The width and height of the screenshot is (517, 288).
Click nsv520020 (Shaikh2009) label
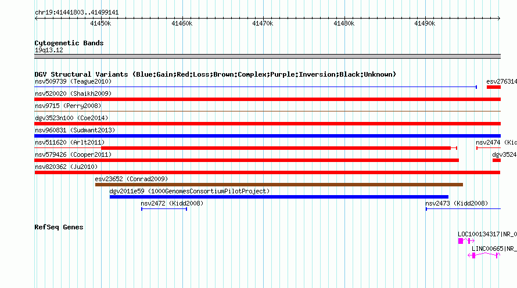pyautogui.click(x=73, y=93)
